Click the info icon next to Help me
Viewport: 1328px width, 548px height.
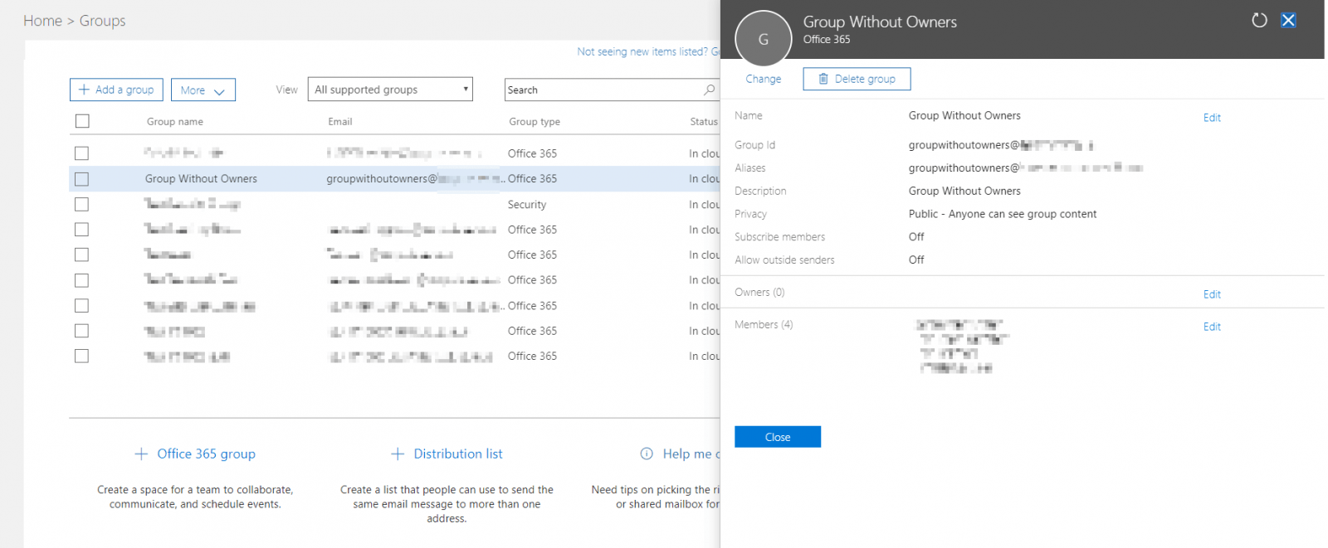(x=647, y=453)
